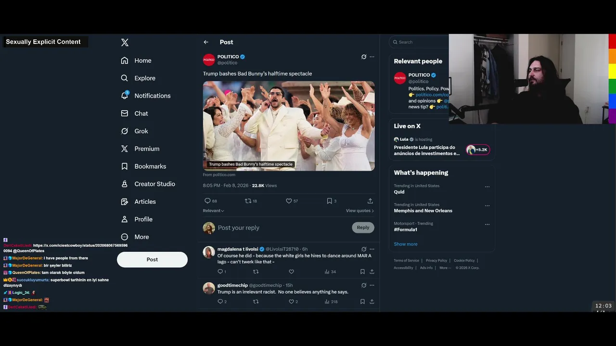Click the Creator Studio sidebar icon

[125, 184]
